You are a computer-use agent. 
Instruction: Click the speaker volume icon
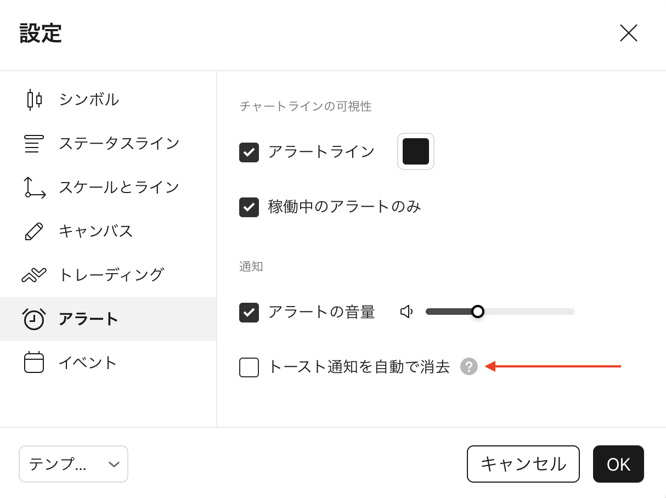[406, 312]
